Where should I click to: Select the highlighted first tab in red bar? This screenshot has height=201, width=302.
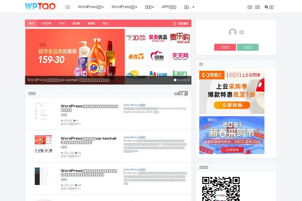coord(31,24)
